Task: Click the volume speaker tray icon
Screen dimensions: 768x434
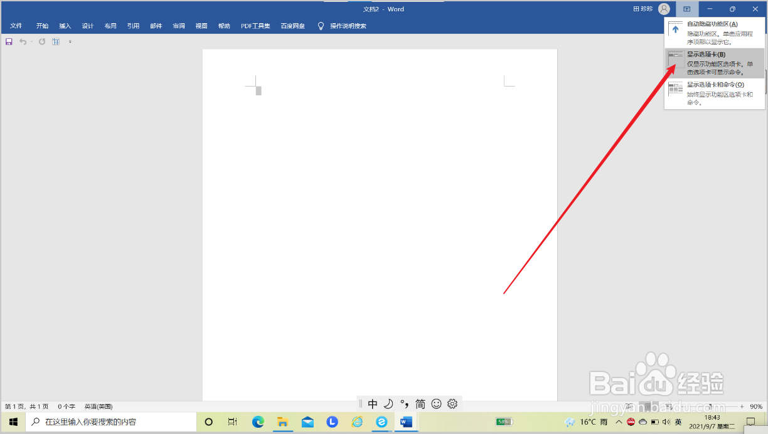Action: pos(666,422)
